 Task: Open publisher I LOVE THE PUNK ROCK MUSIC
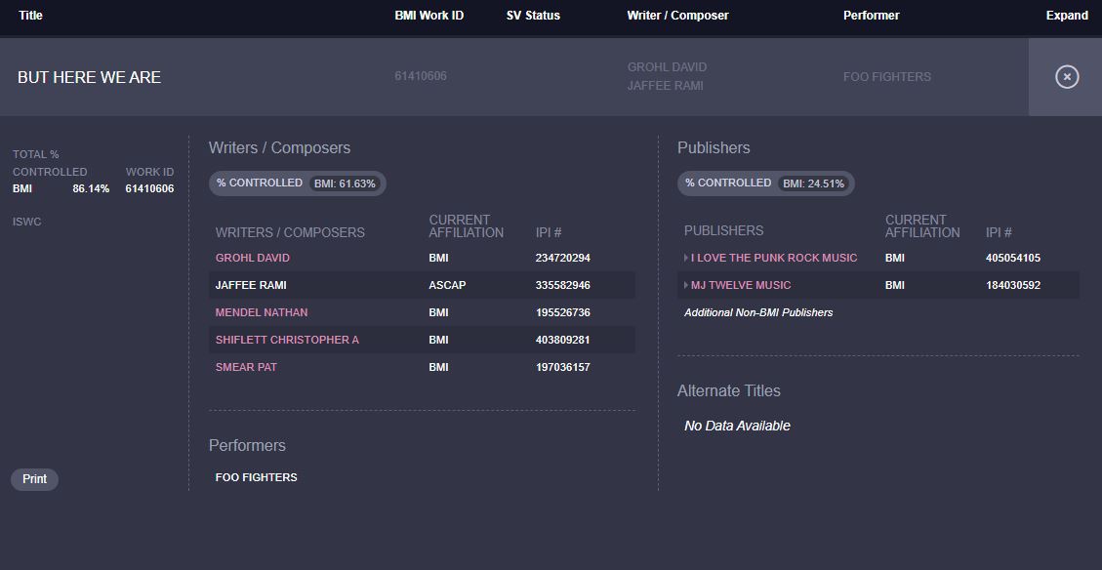pyautogui.click(x=774, y=258)
